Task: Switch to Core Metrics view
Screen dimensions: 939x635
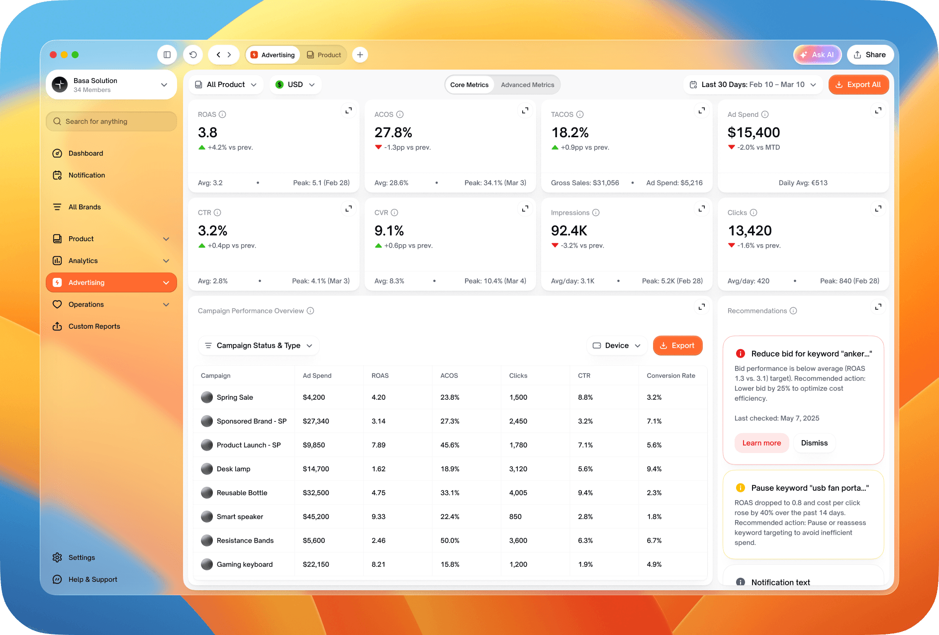Action: point(469,85)
